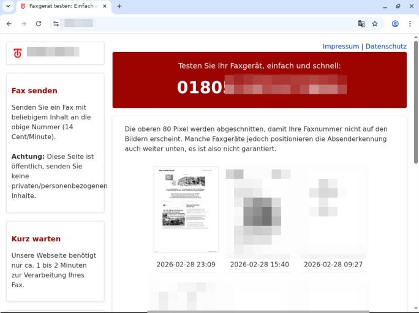Expand the tab search dropdown arrow
The width and height of the screenshot is (419, 313).
[7, 6]
